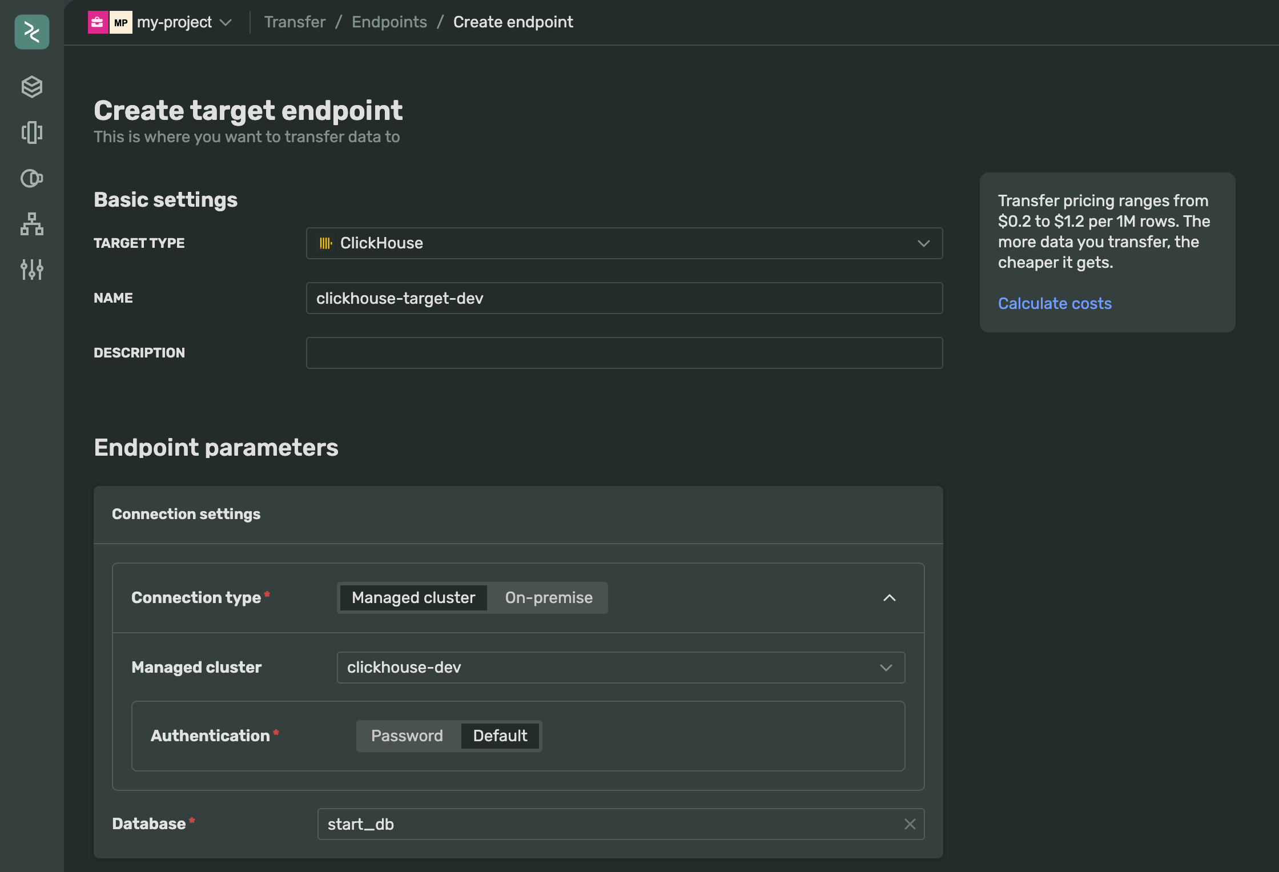Click the empty Description input field
The width and height of the screenshot is (1279, 872).
click(624, 353)
